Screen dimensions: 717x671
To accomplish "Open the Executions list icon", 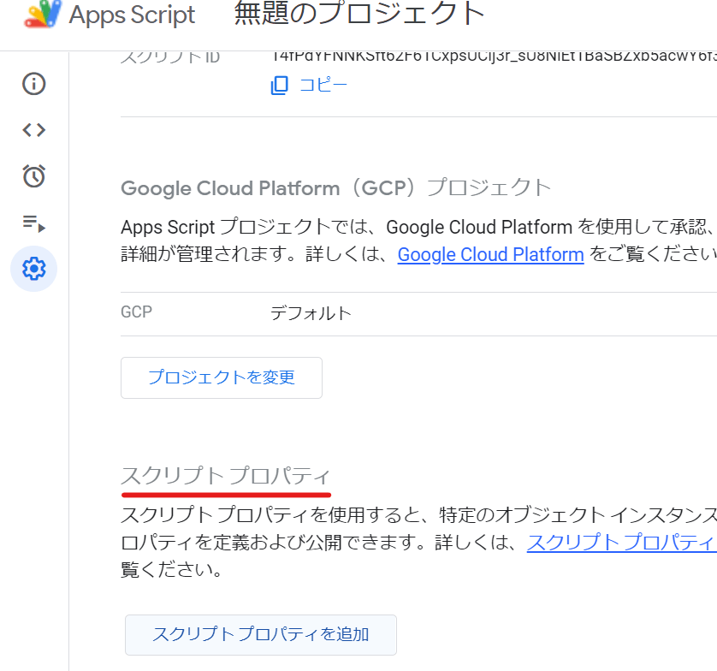I will 34,223.
